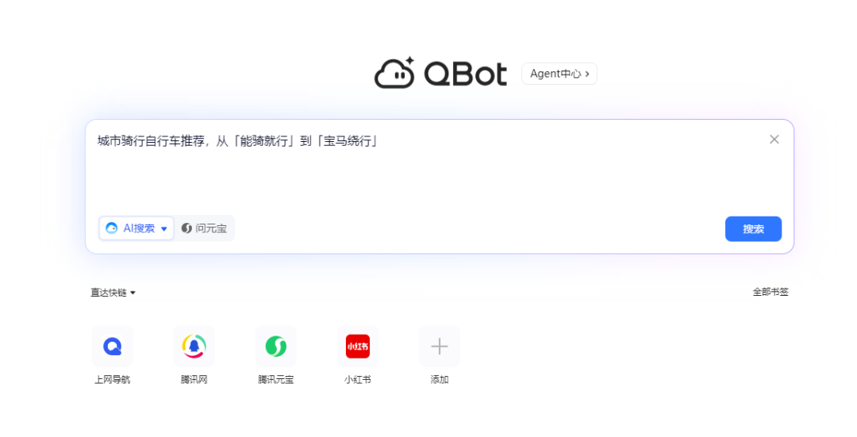This screenshot has height=437, width=857.
Task: Click the plus icon to add a shortcut
Action: pos(440,347)
